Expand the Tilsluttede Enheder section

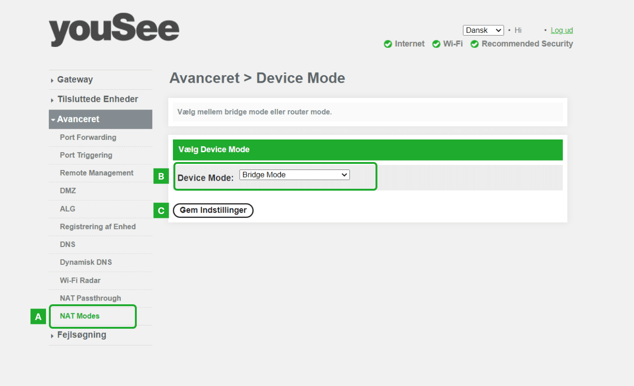point(97,100)
